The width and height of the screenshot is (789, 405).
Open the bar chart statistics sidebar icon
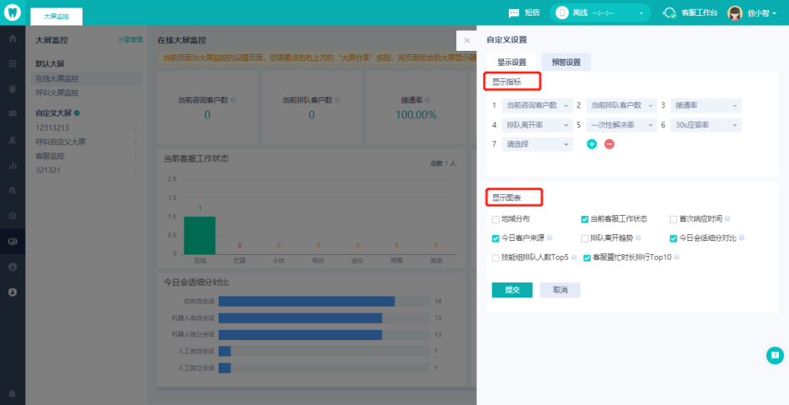point(13,165)
